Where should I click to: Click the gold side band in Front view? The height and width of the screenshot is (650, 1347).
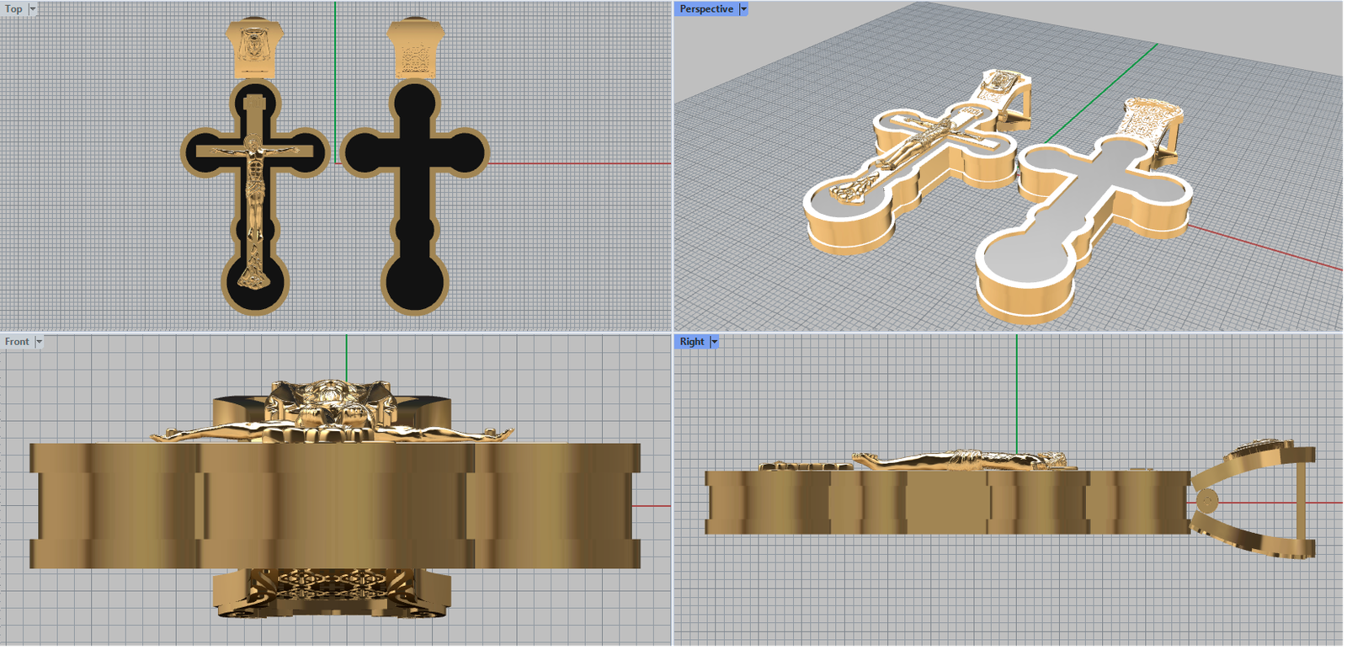pos(337,505)
